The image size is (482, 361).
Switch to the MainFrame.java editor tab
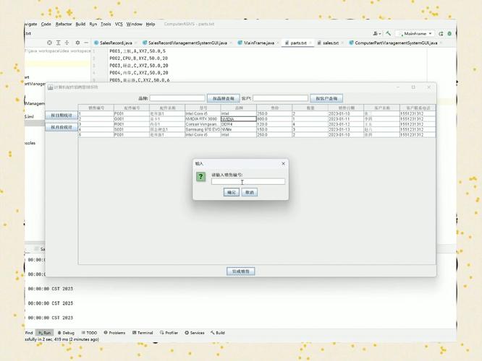click(x=258, y=43)
